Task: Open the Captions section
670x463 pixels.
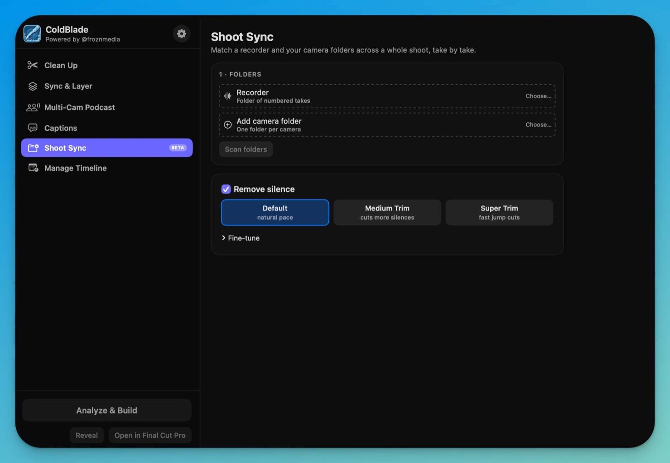Action: pos(107,128)
